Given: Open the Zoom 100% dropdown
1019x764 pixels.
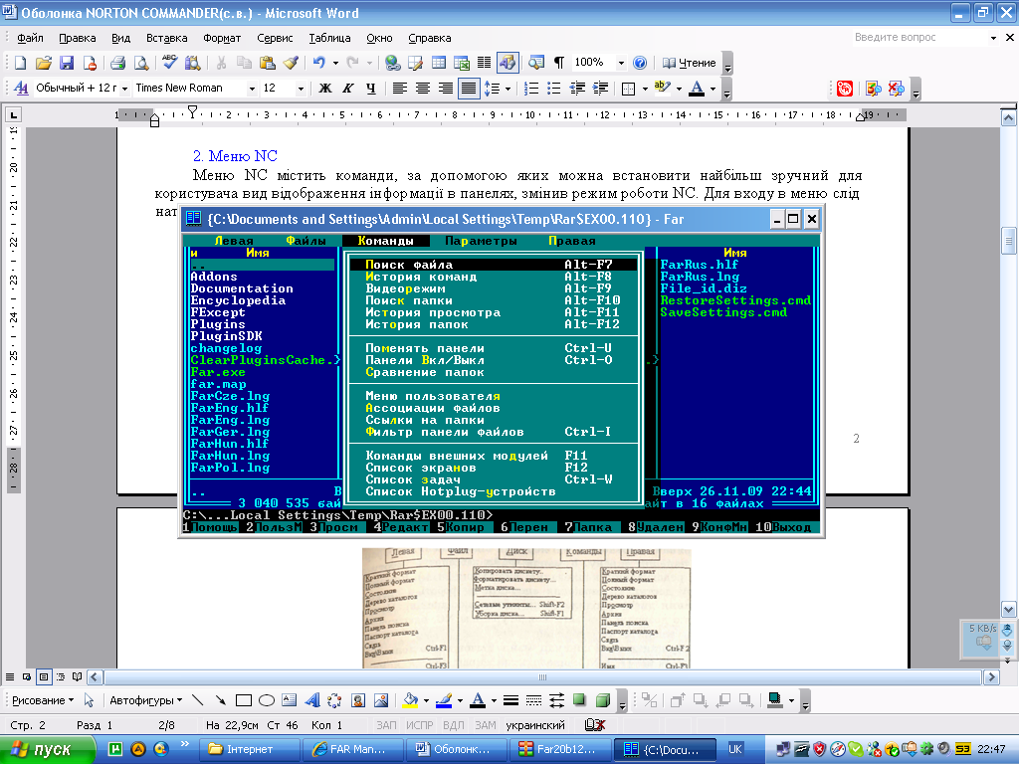Looking at the screenshot, I should pyautogui.click(x=621, y=63).
